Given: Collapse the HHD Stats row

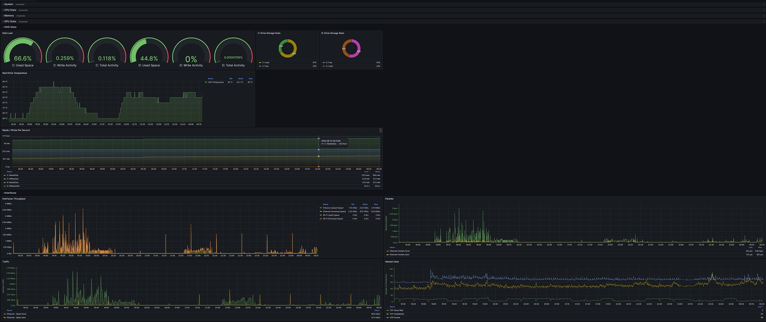Looking at the screenshot, I should point(10,27).
